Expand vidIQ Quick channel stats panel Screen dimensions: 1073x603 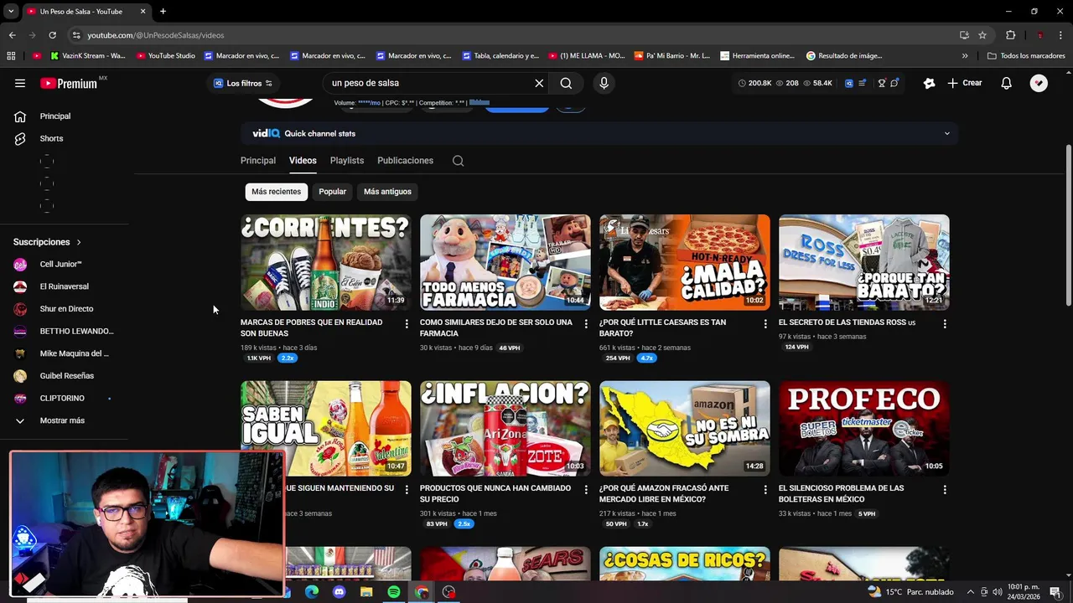[x=947, y=133]
